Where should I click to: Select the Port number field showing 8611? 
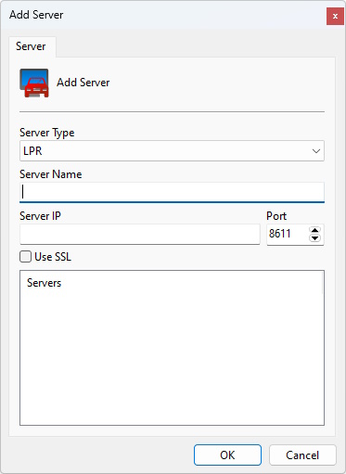[x=288, y=234]
